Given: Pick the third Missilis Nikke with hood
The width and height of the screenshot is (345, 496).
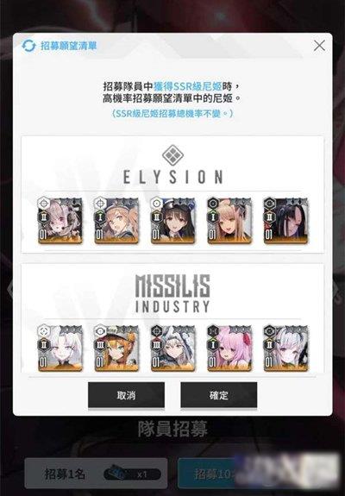Looking at the screenshot, I should click(x=173, y=348).
